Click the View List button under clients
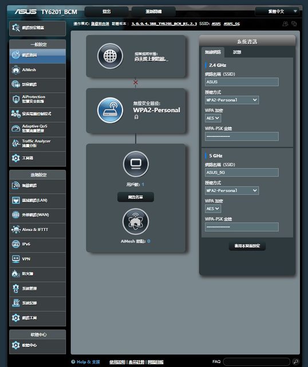This screenshot has width=308, height=367. [x=136, y=197]
